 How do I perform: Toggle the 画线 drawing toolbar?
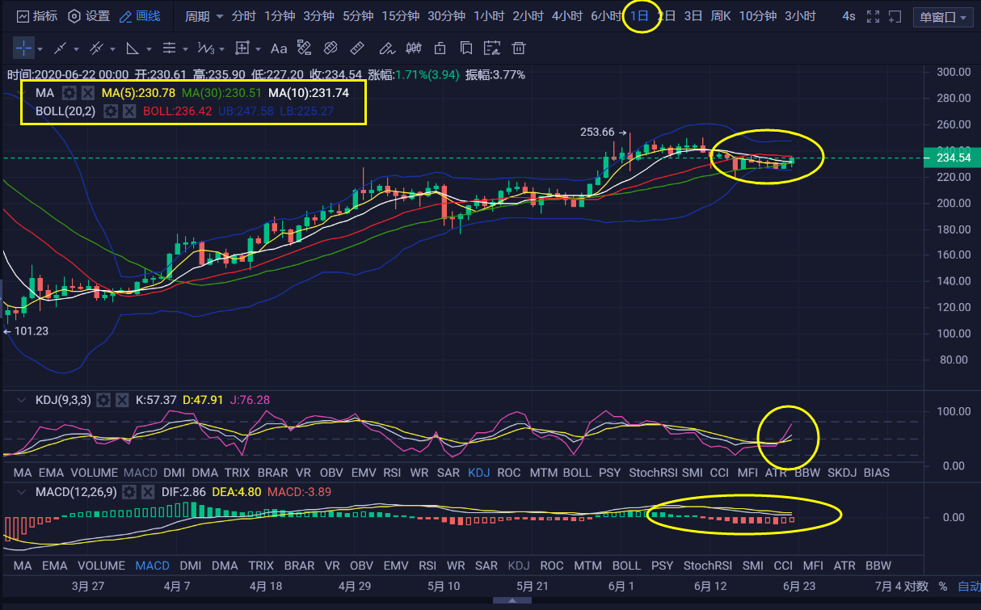[x=140, y=16]
